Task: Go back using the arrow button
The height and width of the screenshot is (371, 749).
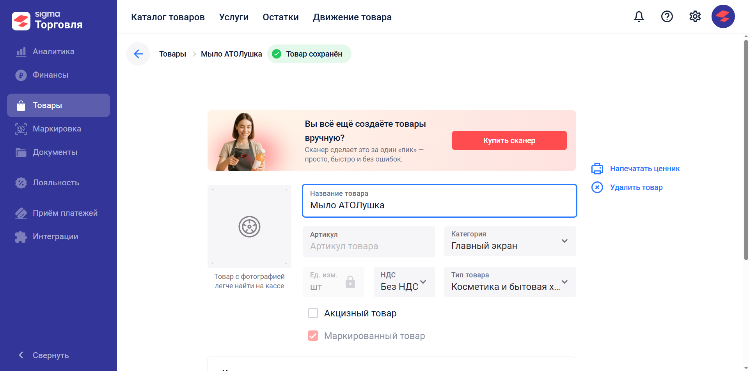Action: click(138, 54)
